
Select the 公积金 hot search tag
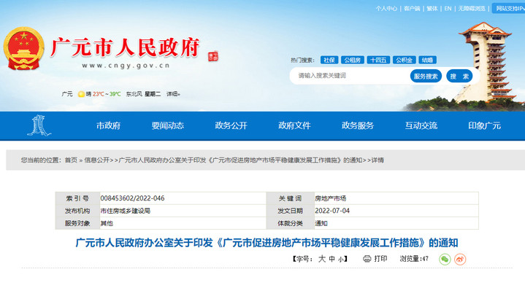point(404,61)
